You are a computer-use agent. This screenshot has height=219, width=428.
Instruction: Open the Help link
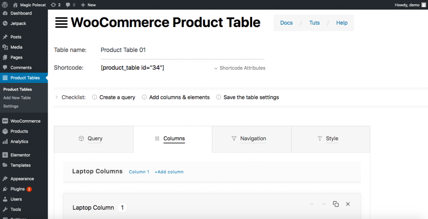[x=342, y=23]
